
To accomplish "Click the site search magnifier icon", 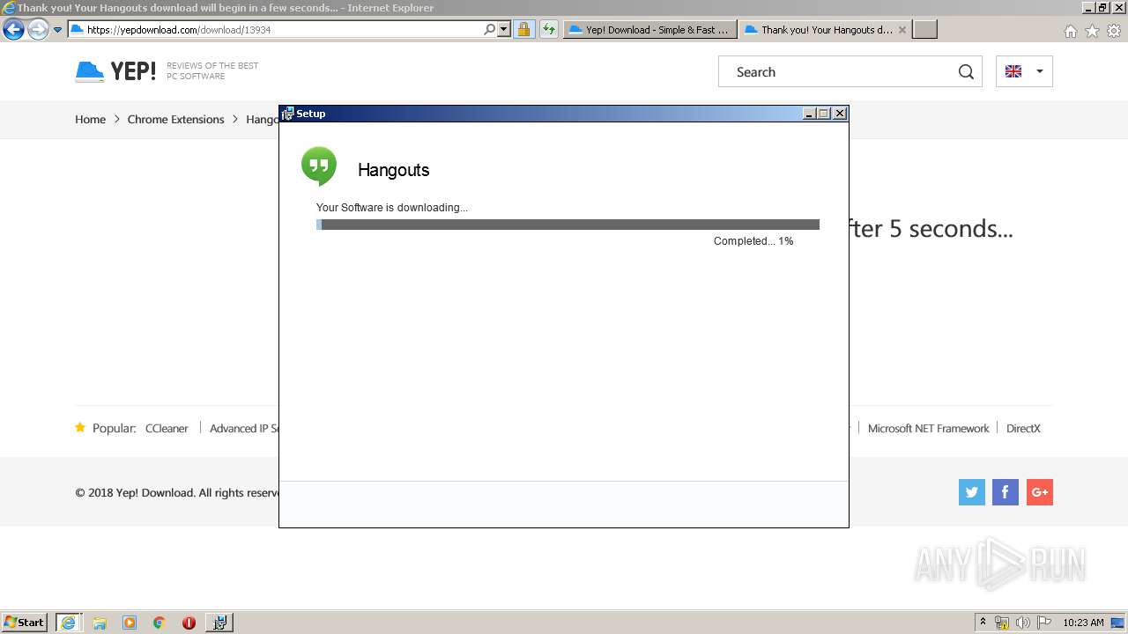I will pos(966,72).
